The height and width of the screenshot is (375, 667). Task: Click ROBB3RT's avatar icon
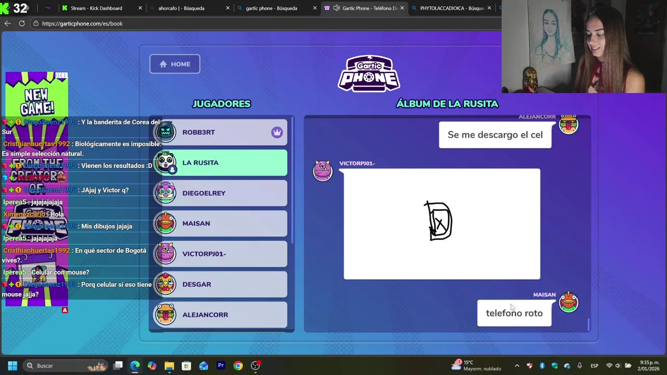(x=166, y=132)
